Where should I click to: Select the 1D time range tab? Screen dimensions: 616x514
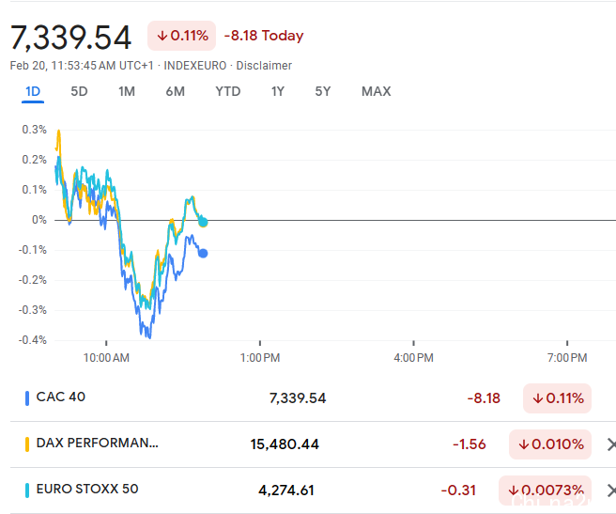pos(33,92)
